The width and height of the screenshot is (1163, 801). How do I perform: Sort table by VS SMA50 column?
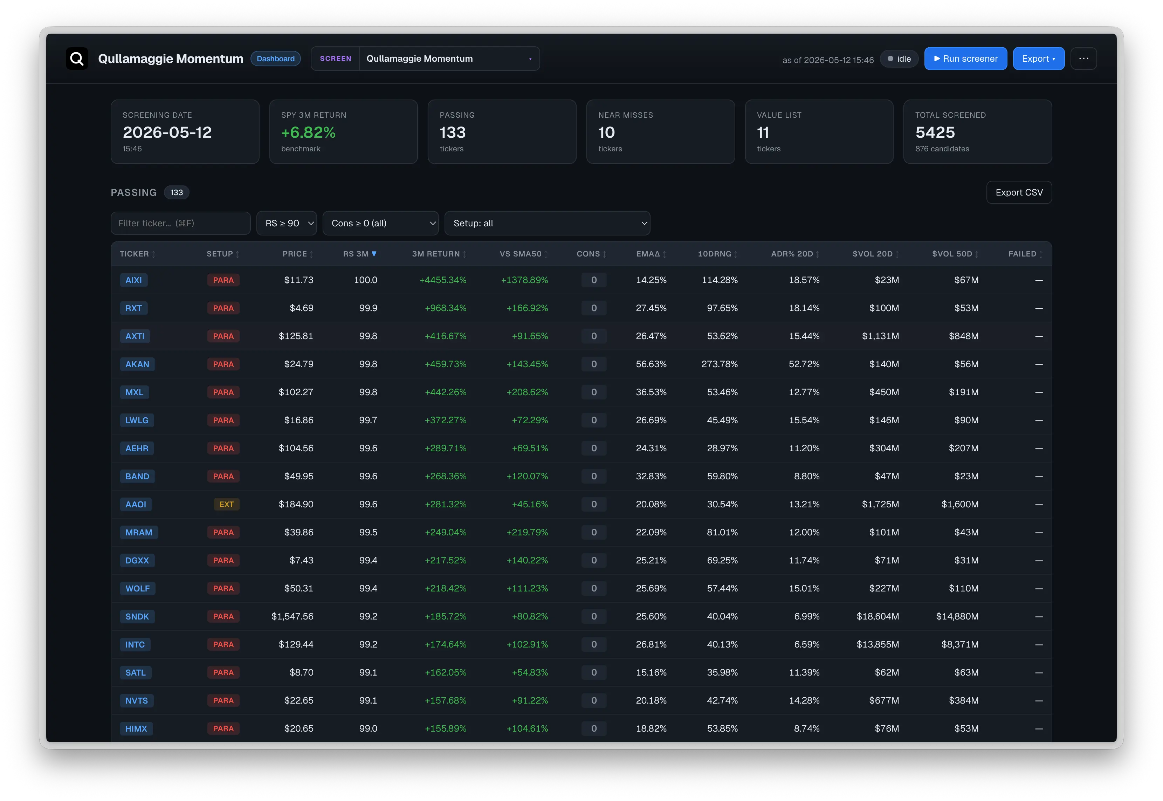523,254
